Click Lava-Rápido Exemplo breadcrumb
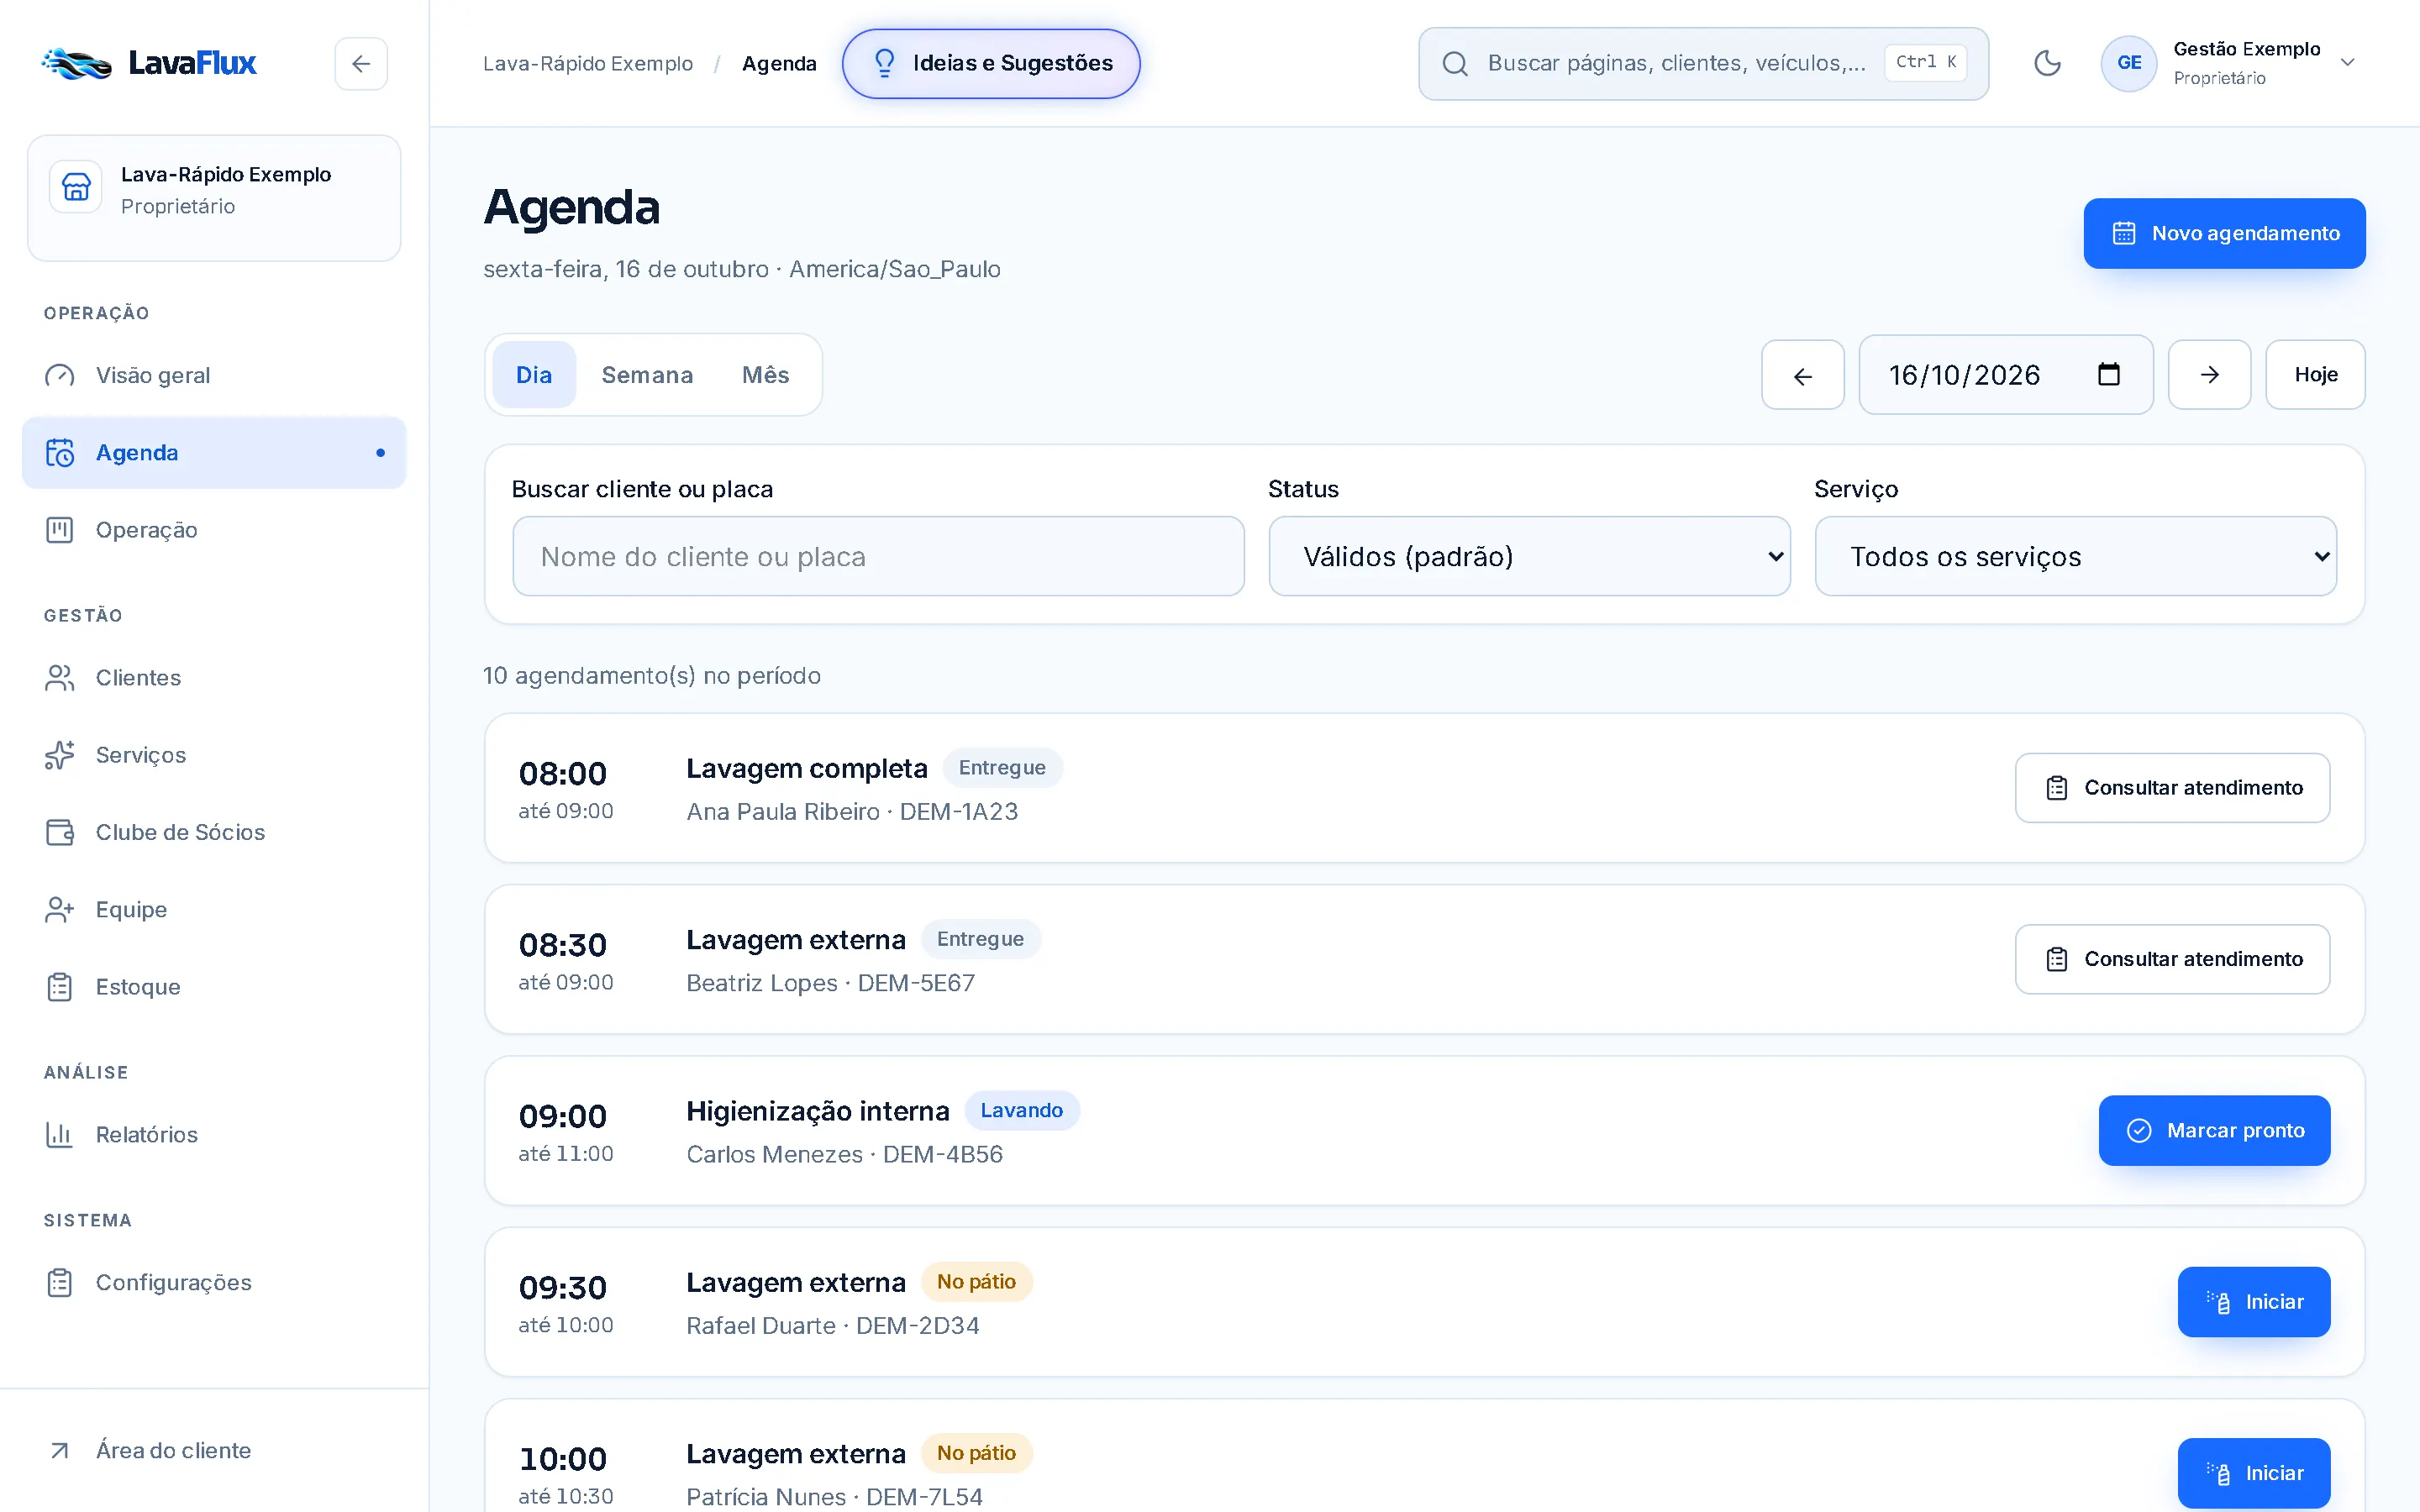This screenshot has width=2420, height=1512. [588, 63]
